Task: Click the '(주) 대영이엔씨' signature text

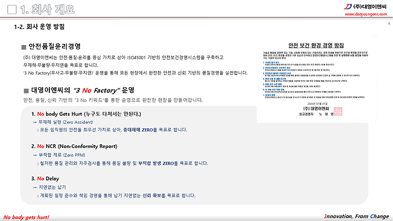Action: (x=316, y=109)
